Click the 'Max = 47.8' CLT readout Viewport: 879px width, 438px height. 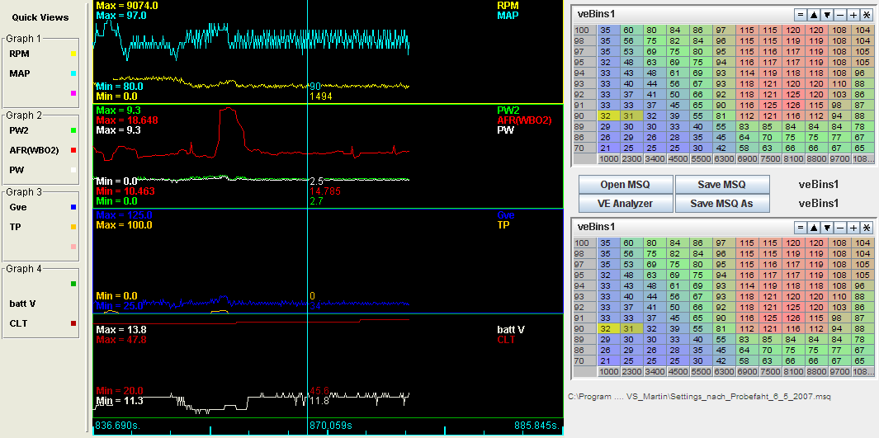click(121, 339)
